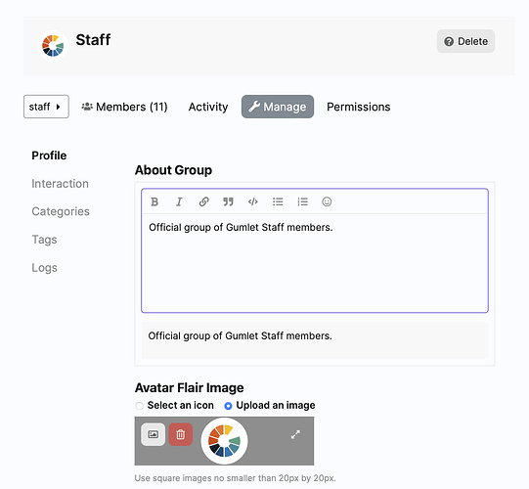Choose the 'Select an icon' radio option

click(x=139, y=406)
